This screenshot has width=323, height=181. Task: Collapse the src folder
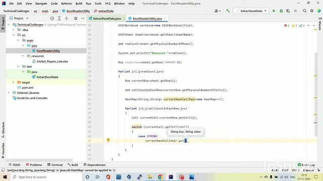point(14,35)
